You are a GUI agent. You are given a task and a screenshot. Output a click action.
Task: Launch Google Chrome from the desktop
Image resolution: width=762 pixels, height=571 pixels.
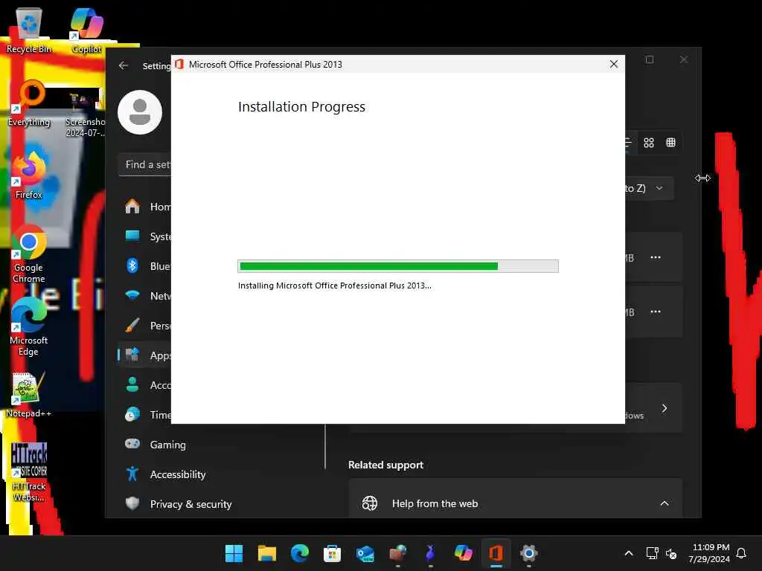pos(29,254)
